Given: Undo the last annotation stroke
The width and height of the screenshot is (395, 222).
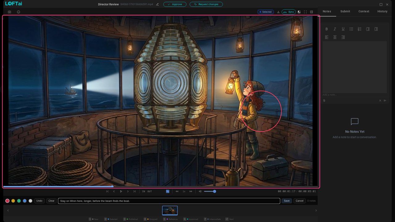Looking at the screenshot, I should coord(39,201).
